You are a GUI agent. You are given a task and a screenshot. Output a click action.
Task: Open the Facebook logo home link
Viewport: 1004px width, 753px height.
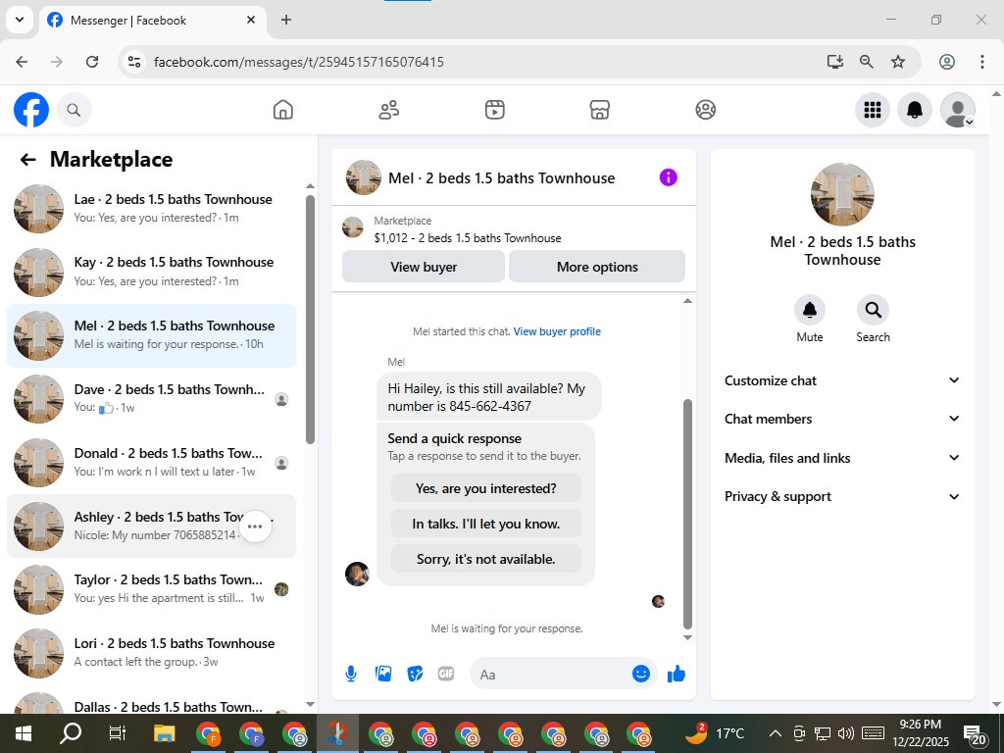tap(31, 110)
